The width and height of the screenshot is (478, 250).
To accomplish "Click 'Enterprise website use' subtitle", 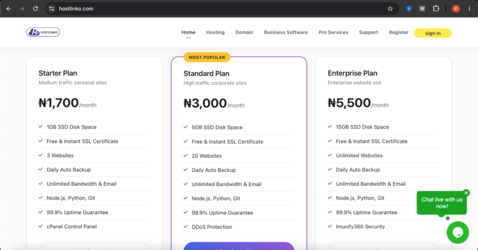I will pos(354,83).
